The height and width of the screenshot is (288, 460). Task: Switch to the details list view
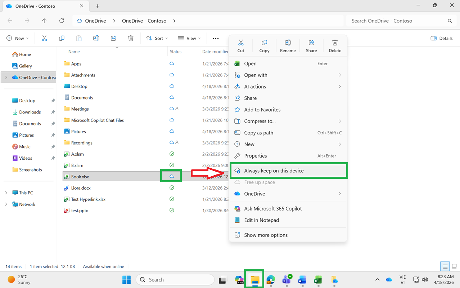pyautogui.click(x=445, y=267)
